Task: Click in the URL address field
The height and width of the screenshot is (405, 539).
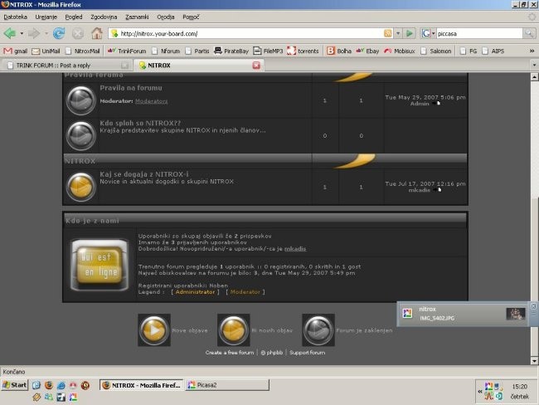Action: [x=249, y=33]
